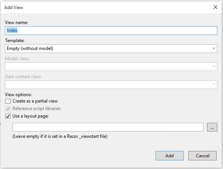Click the highlighted Index text
223x169 pixels.
(x=12, y=30)
